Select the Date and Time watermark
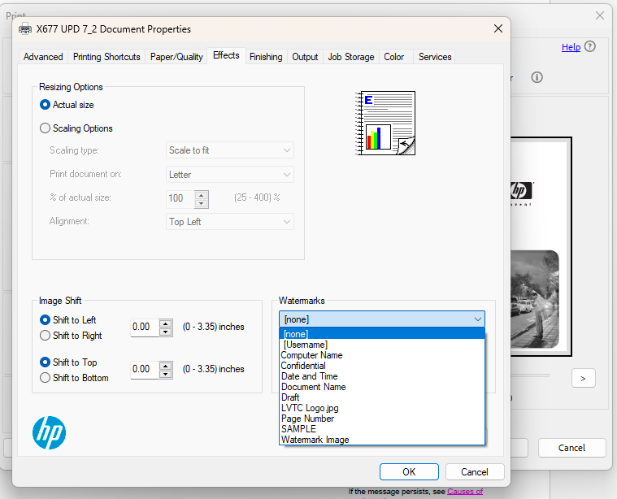 click(x=382, y=376)
